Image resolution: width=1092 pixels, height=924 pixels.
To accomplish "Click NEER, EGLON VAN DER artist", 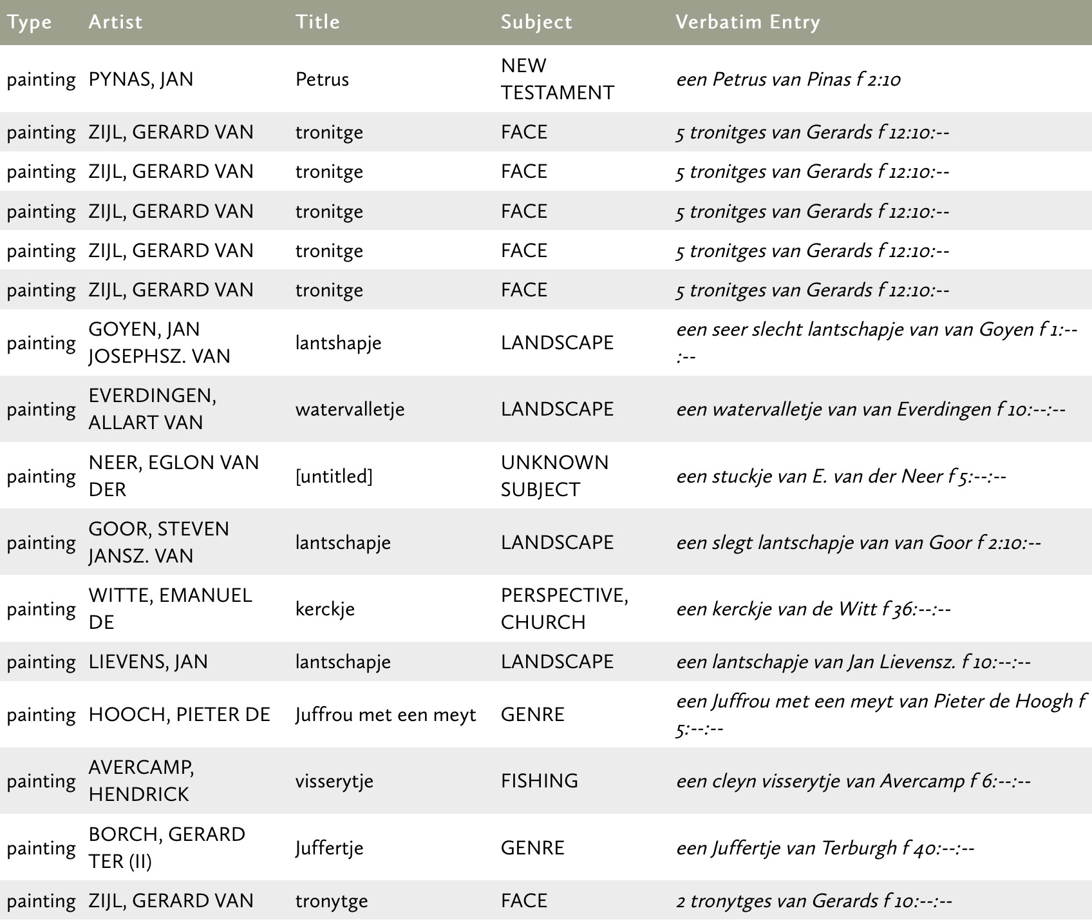I will tap(174, 476).
